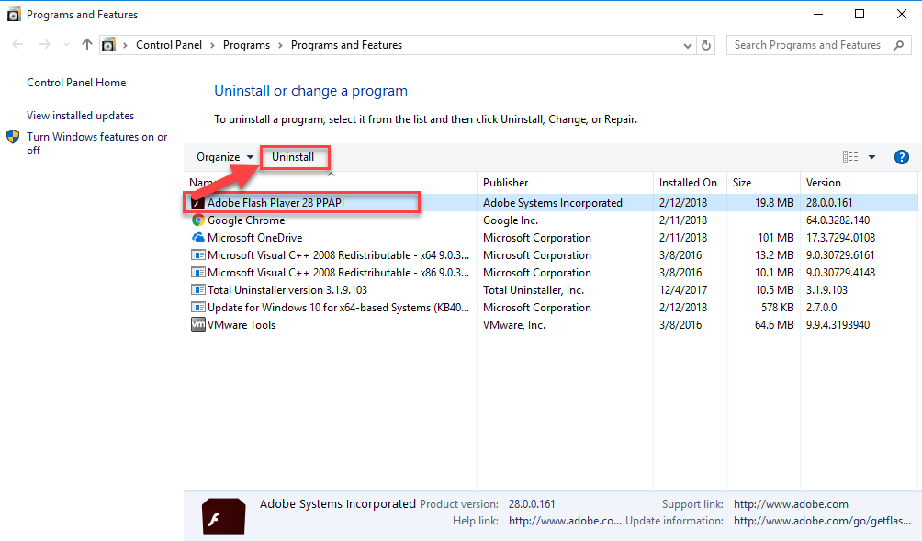Click the Update for Windows 10 icon
Viewport: 922px width, 541px height.
pos(198,308)
